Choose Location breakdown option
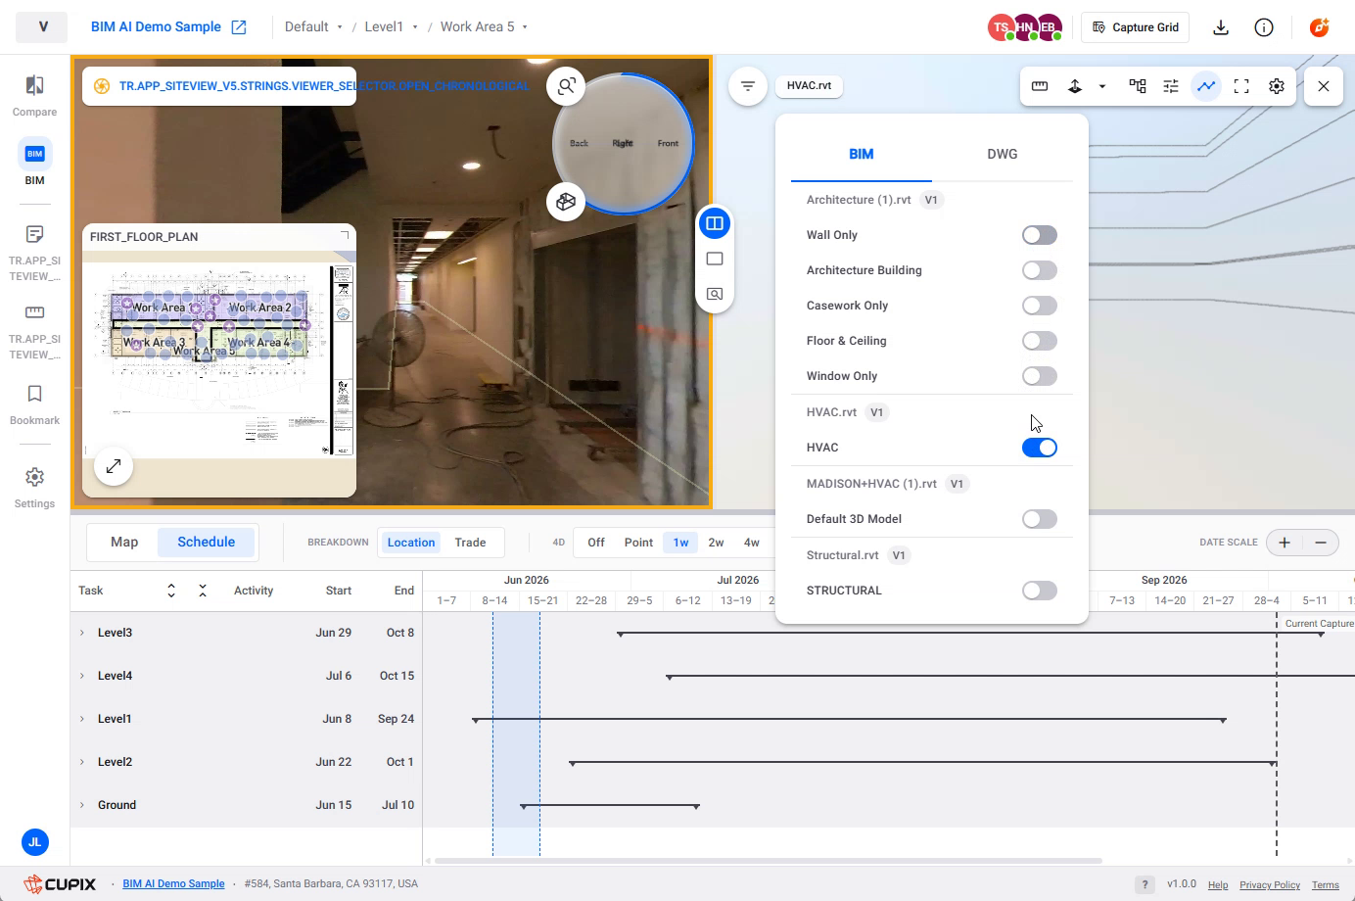The height and width of the screenshot is (901, 1355). coord(411,543)
